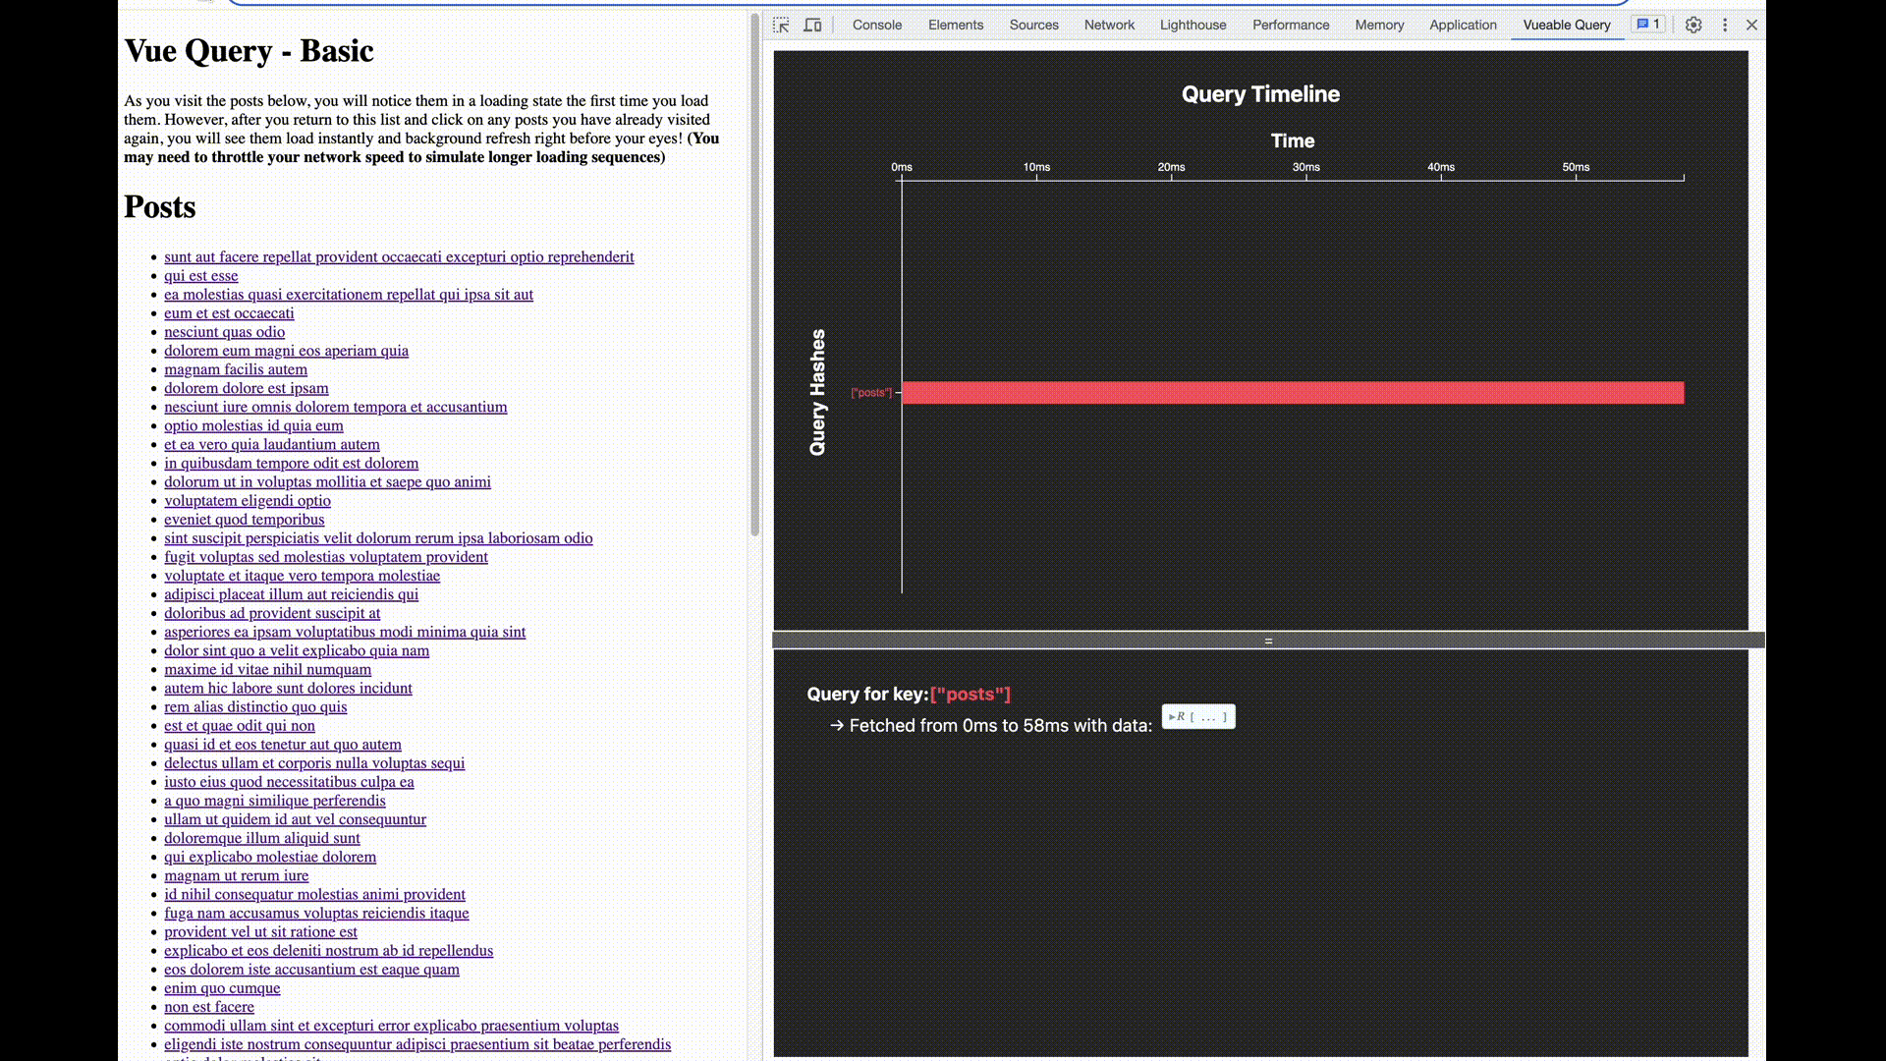The width and height of the screenshot is (1886, 1061).
Task: Open the Application tab
Action: (1463, 25)
